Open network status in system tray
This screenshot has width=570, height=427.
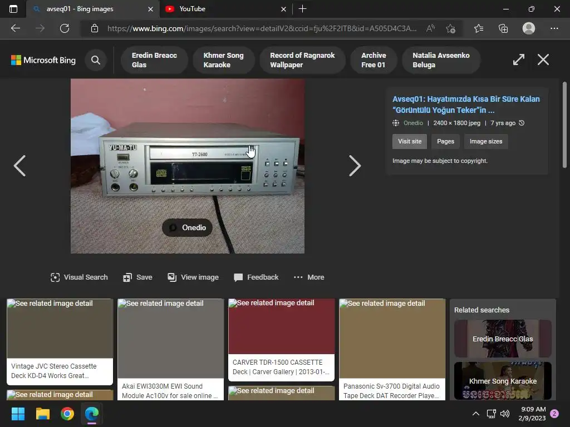point(491,414)
